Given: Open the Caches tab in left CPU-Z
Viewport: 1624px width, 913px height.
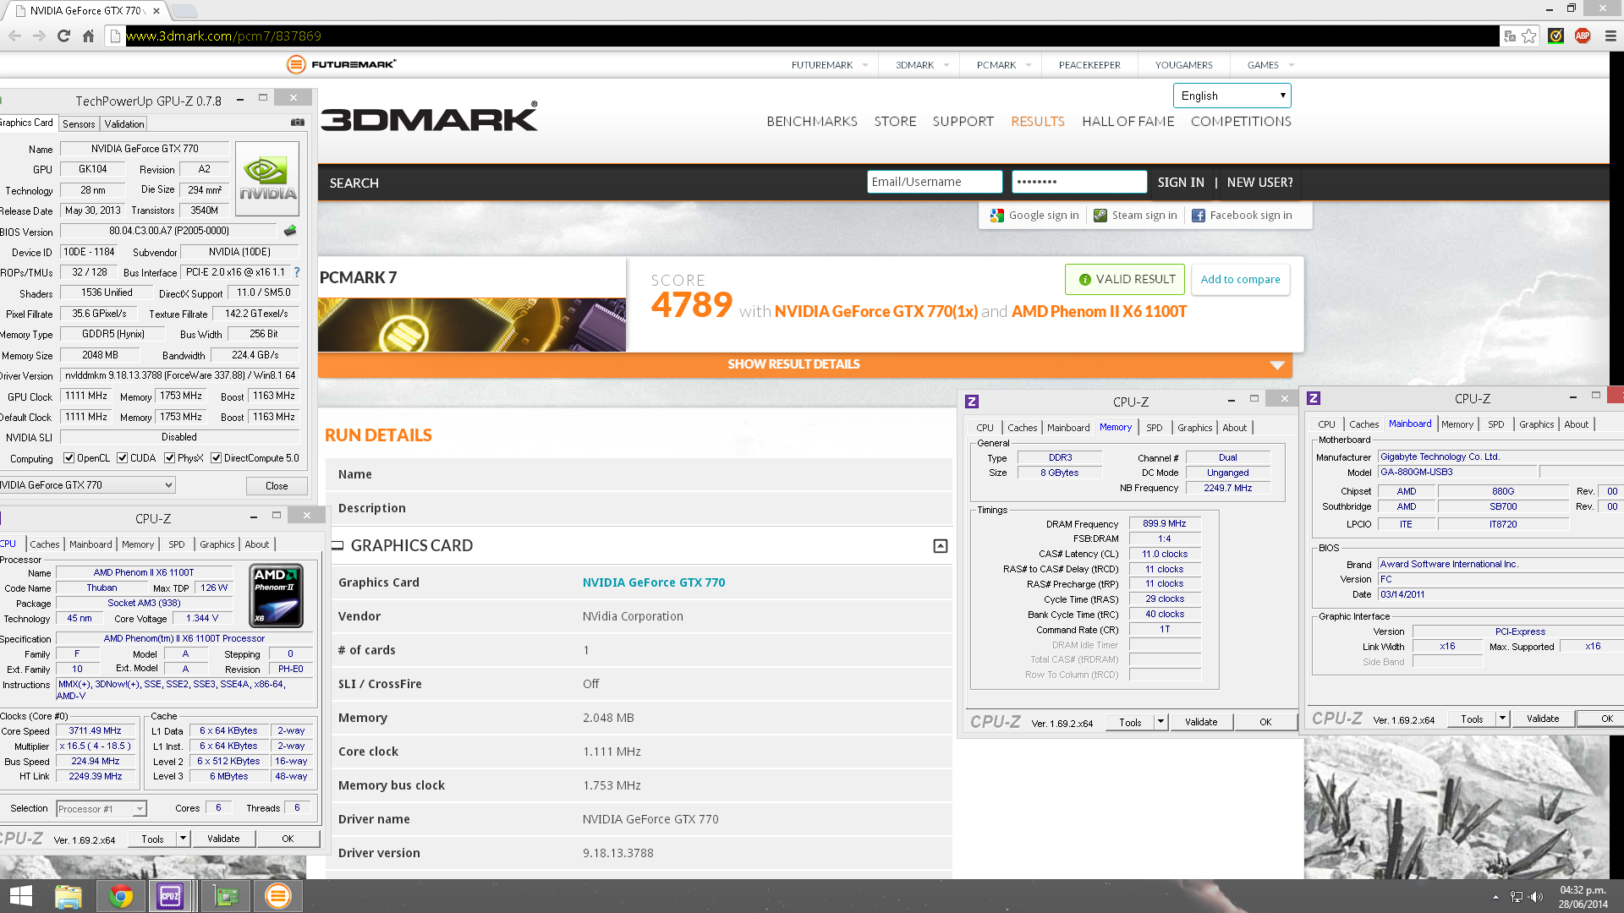Looking at the screenshot, I should pyautogui.click(x=45, y=544).
